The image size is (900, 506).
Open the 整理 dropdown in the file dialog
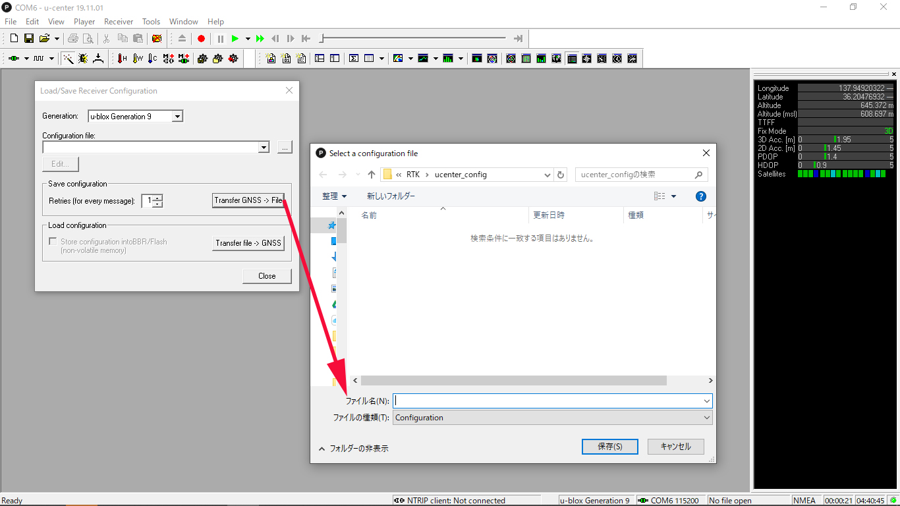(x=335, y=196)
